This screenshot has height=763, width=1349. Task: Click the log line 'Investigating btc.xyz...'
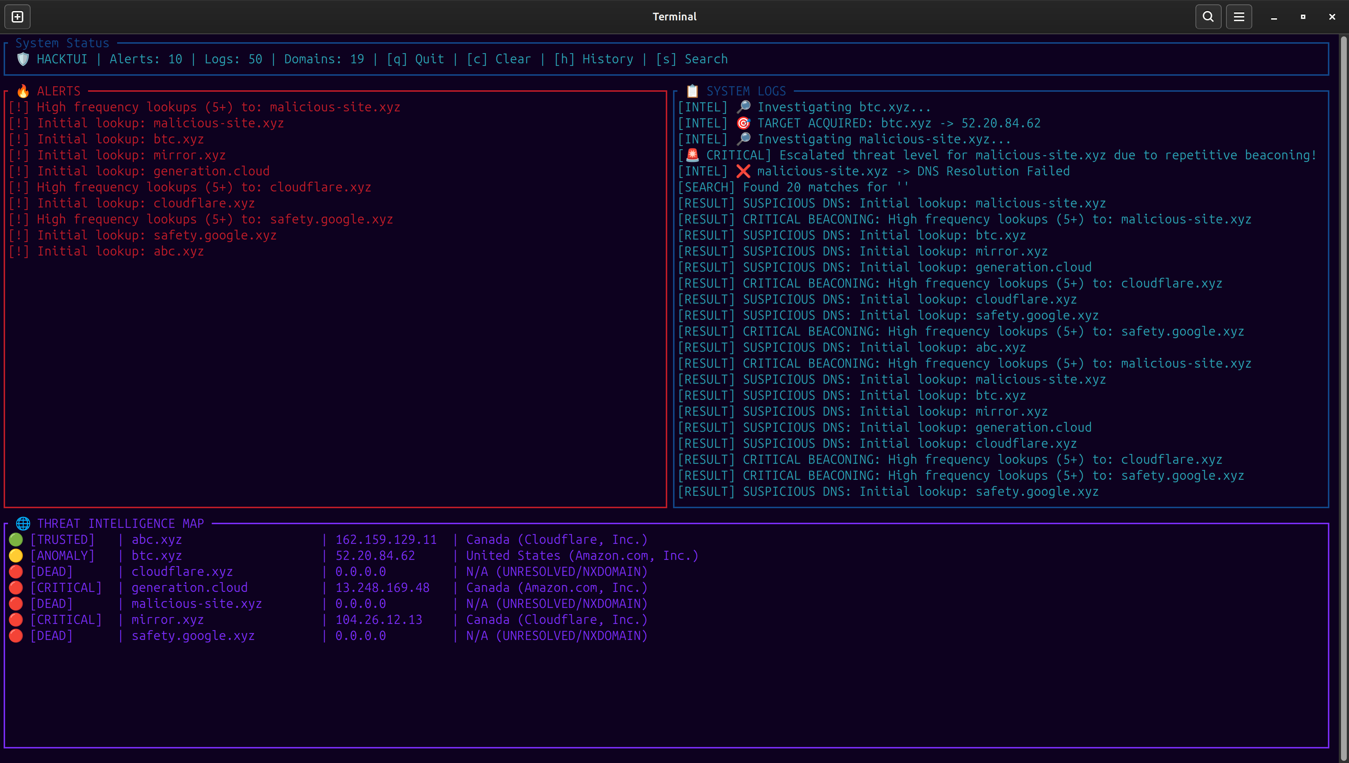[x=804, y=107]
